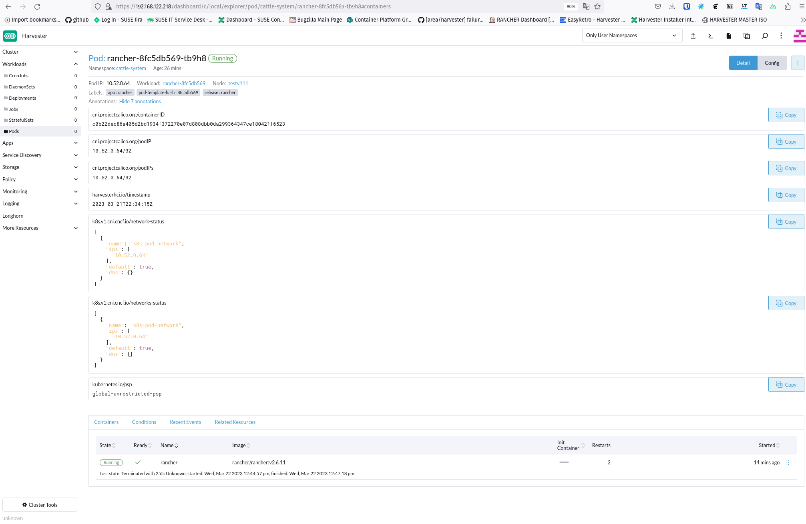Import YAML using the upload icon

693,36
